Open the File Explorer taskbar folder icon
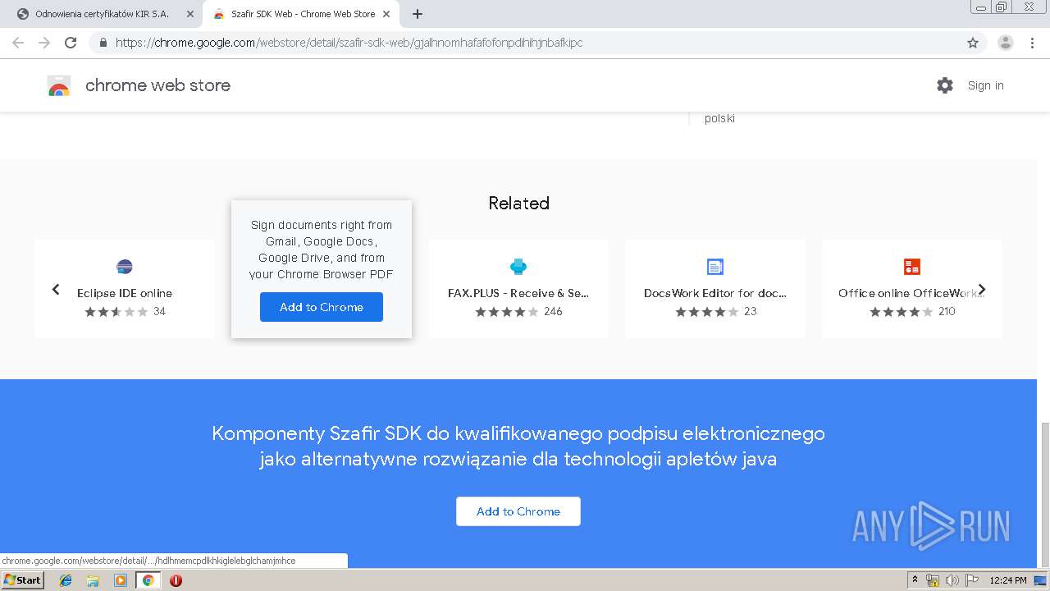Viewport: 1050px width, 591px height. coord(93,580)
